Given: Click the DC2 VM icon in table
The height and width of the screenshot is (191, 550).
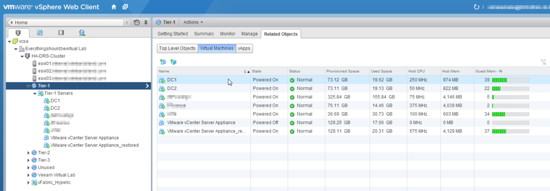Looking at the screenshot, I should tap(162, 88).
